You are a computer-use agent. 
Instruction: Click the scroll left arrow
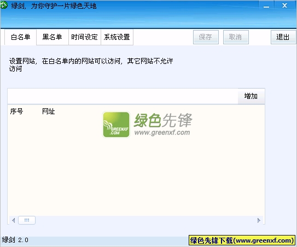13,220
